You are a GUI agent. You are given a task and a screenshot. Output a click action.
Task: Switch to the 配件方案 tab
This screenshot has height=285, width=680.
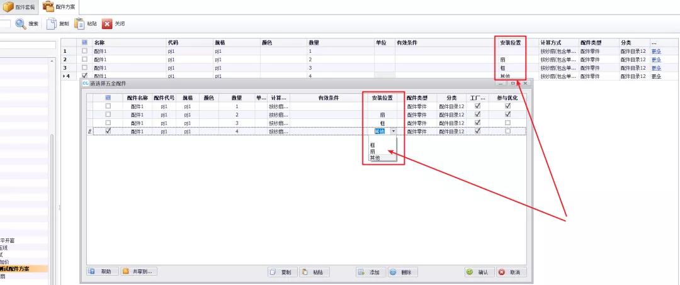(x=60, y=7)
